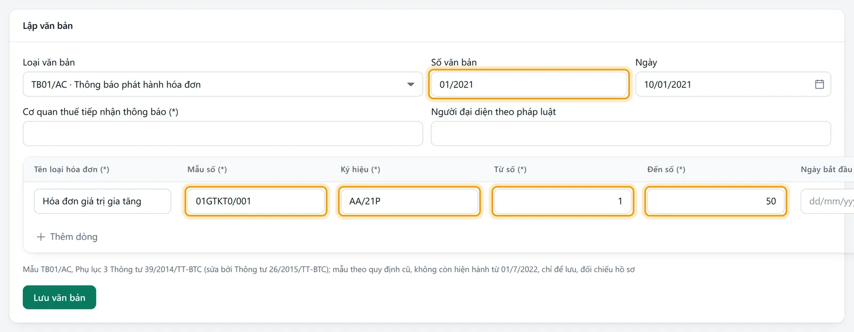The height and width of the screenshot is (332, 854).
Task: Save the document with Lưu văn bản
Action: [x=59, y=297]
